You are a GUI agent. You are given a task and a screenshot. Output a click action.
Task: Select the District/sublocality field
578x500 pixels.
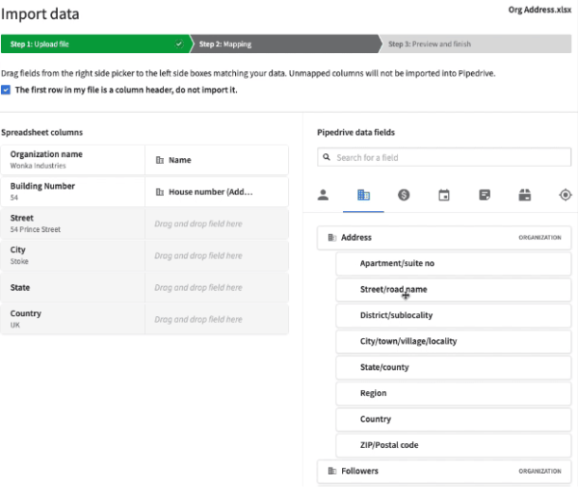[x=454, y=315]
